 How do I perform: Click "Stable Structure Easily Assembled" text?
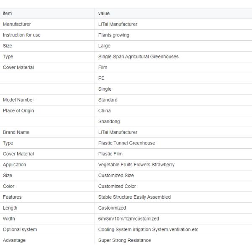point(134,197)
